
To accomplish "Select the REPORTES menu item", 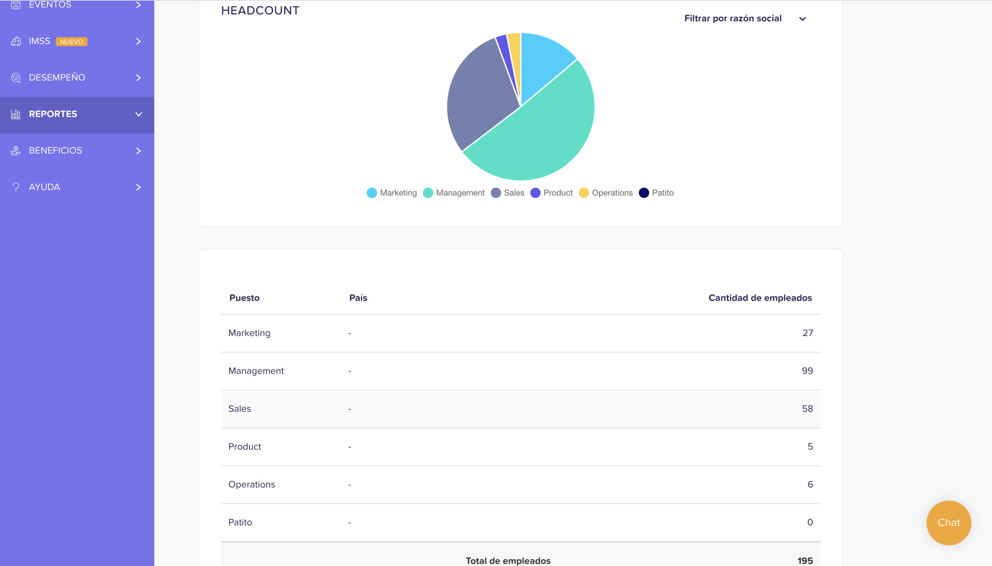I will click(x=77, y=114).
